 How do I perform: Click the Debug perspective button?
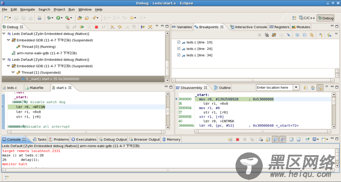326,18
